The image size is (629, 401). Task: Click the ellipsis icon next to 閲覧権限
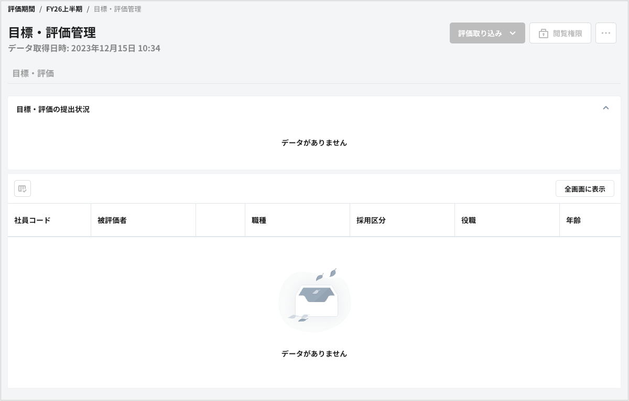pyautogui.click(x=606, y=32)
